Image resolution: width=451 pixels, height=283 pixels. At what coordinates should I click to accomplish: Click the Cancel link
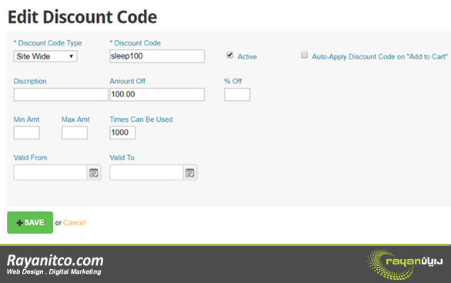[74, 223]
